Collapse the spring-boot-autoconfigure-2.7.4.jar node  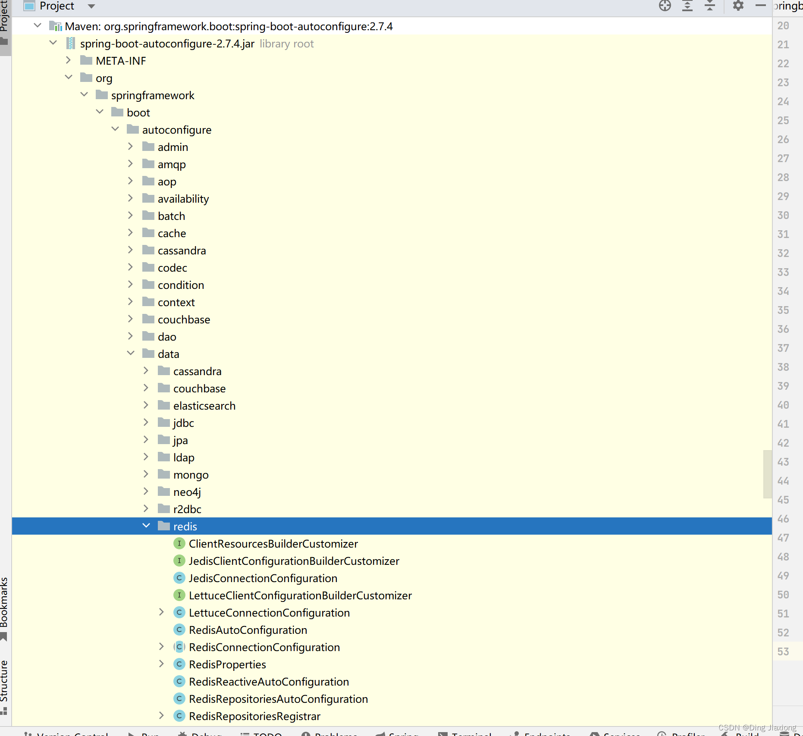click(x=53, y=43)
